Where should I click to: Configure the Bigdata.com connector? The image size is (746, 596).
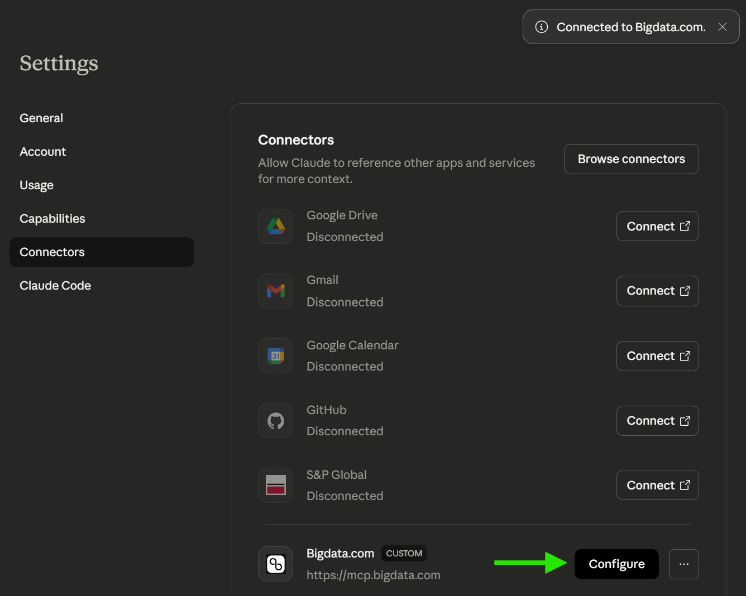point(616,564)
